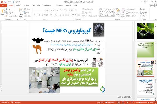The height and width of the screenshot is (104, 157).
Task: Click Align Text button
Action: 87,13
